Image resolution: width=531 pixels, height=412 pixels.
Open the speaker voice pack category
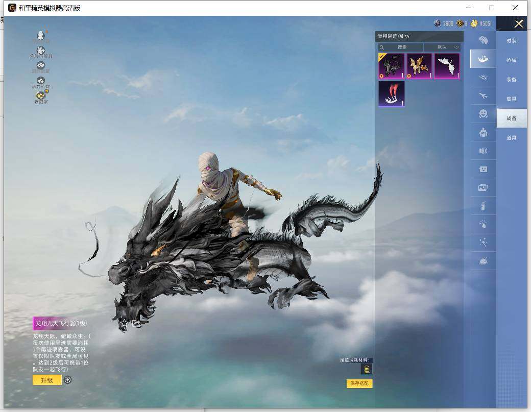click(483, 151)
